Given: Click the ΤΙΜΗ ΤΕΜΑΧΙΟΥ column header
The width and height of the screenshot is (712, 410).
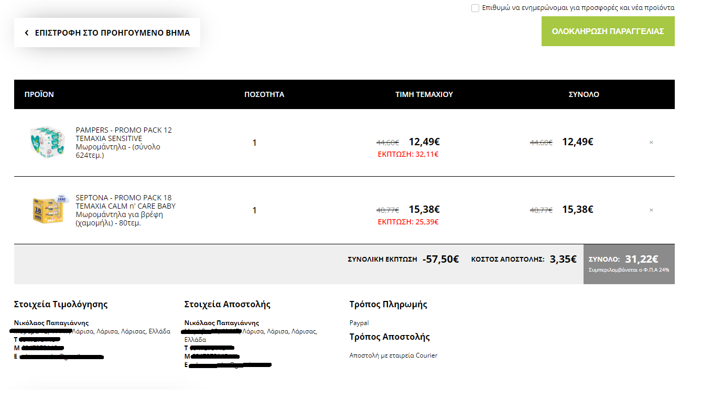Looking at the screenshot, I should (x=424, y=94).
